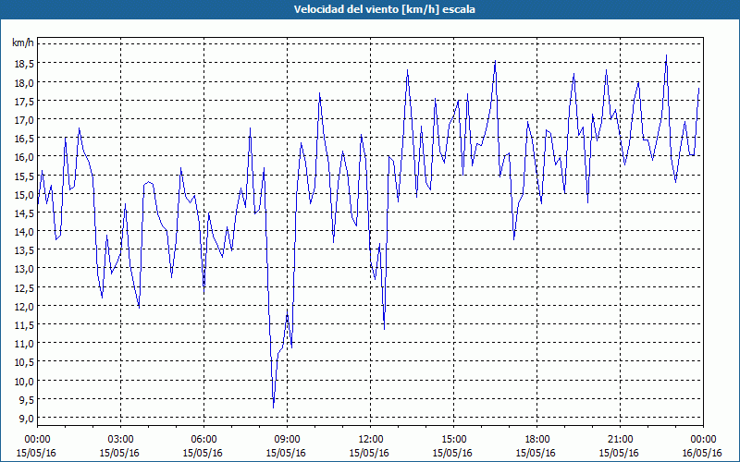Click the '00:00' time label above '16/05/16'
The height and width of the screenshot is (462, 740).
(x=703, y=439)
